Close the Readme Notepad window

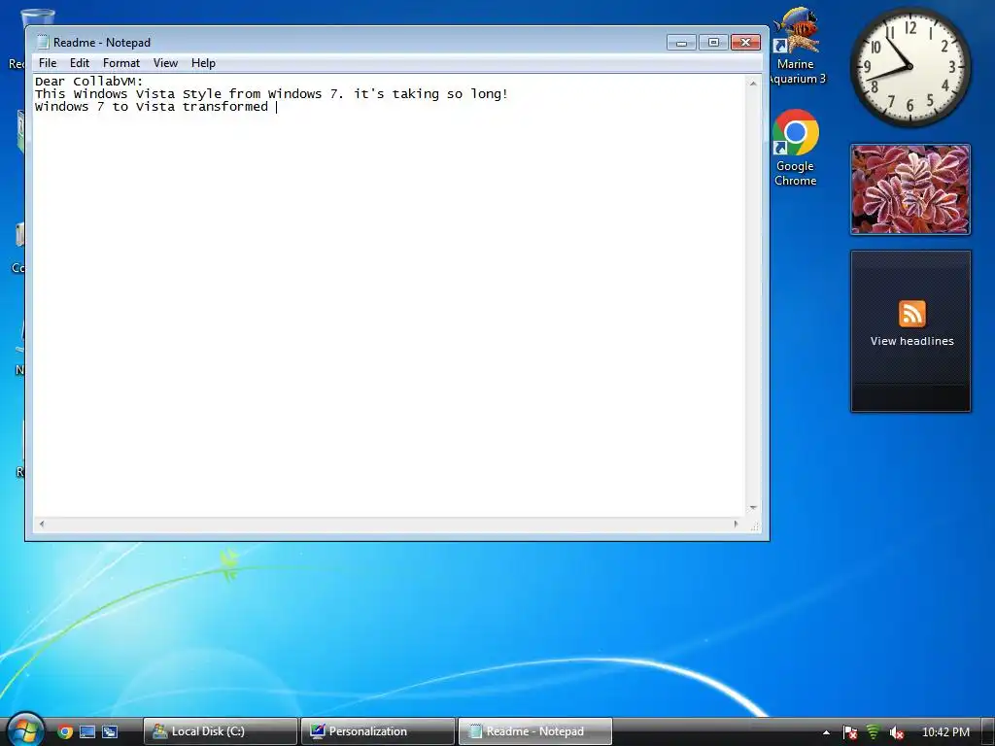pos(745,43)
